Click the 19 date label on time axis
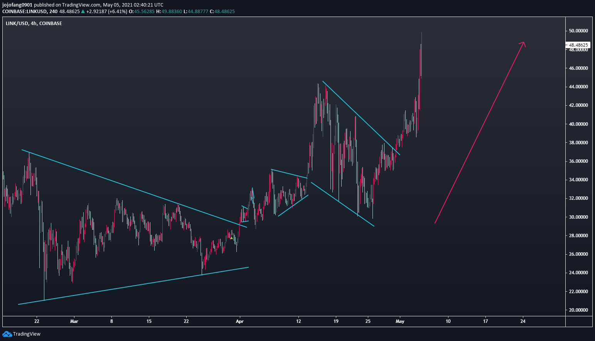This screenshot has width=595, height=341. click(336, 321)
